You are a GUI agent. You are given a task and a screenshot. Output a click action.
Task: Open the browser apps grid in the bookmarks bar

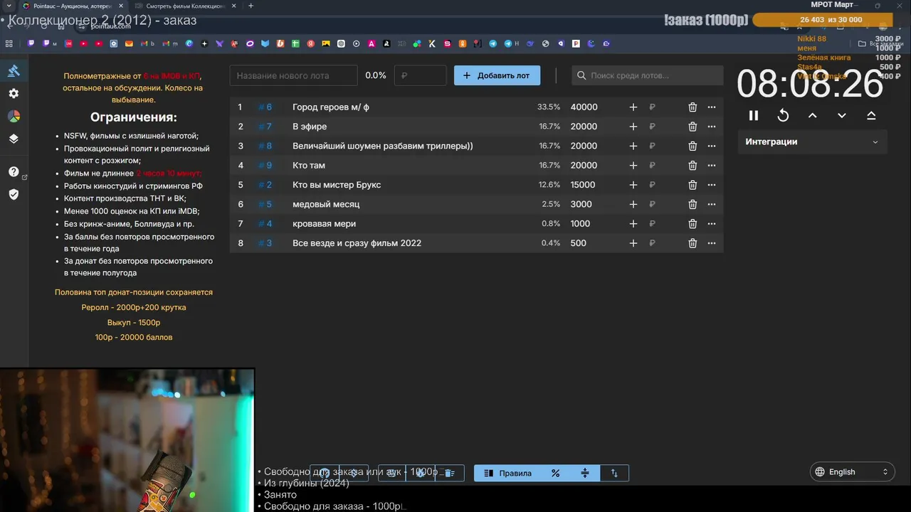pyautogui.click(x=9, y=43)
